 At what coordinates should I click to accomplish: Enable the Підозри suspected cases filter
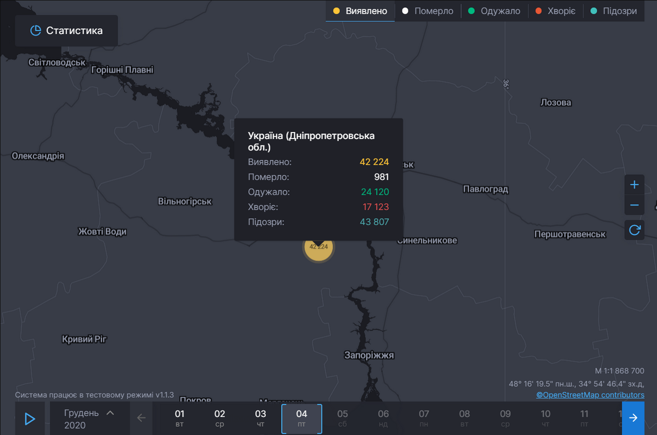614,11
